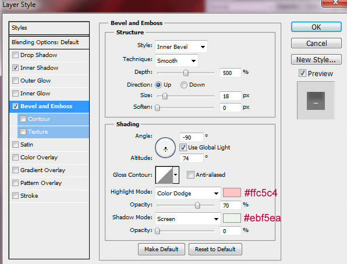This screenshot has height=264, width=347.
Task: Toggle Use Global Light checkbox
Action: 183,148
